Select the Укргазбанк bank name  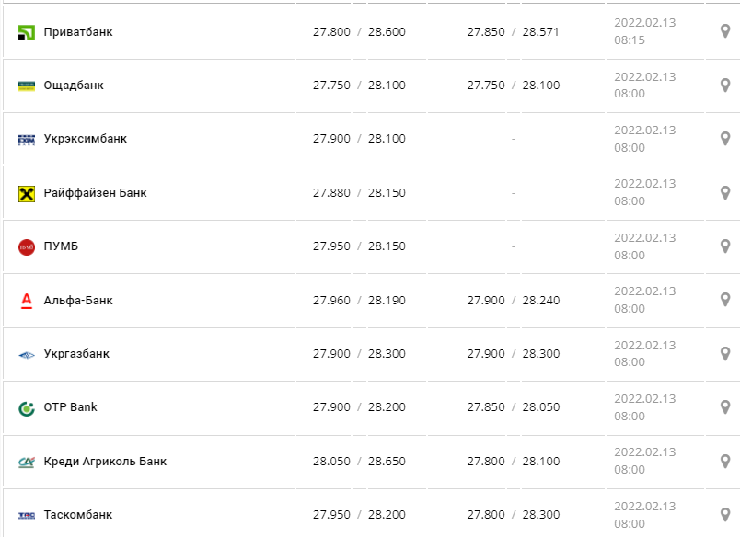(x=76, y=354)
